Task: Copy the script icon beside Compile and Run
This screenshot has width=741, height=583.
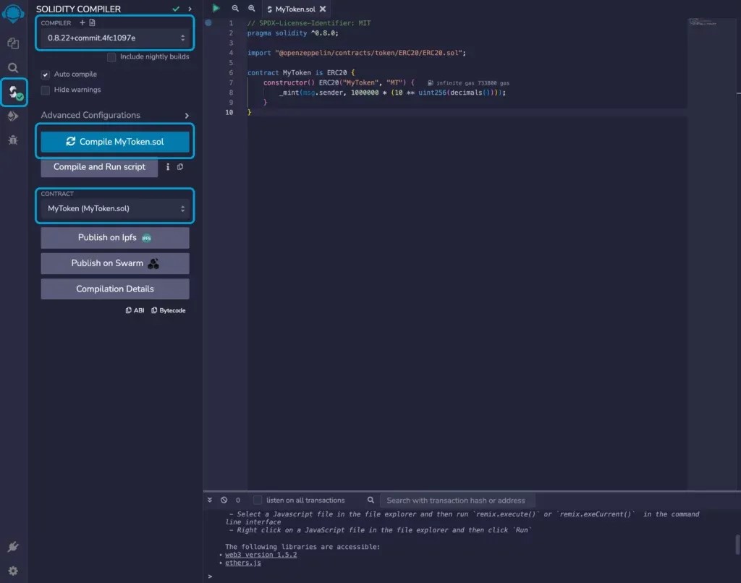Action: (180, 167)
